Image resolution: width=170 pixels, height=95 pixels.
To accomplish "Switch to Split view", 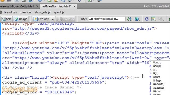I will (6, 19).
